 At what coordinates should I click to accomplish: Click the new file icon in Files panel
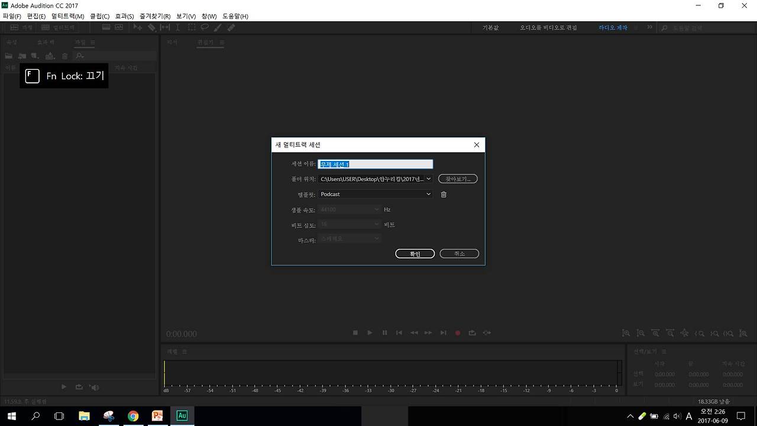pos(35,56)
